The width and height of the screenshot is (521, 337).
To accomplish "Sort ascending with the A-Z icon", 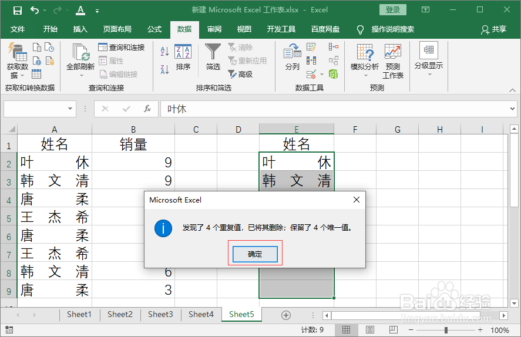I will (x=165, y=51).
